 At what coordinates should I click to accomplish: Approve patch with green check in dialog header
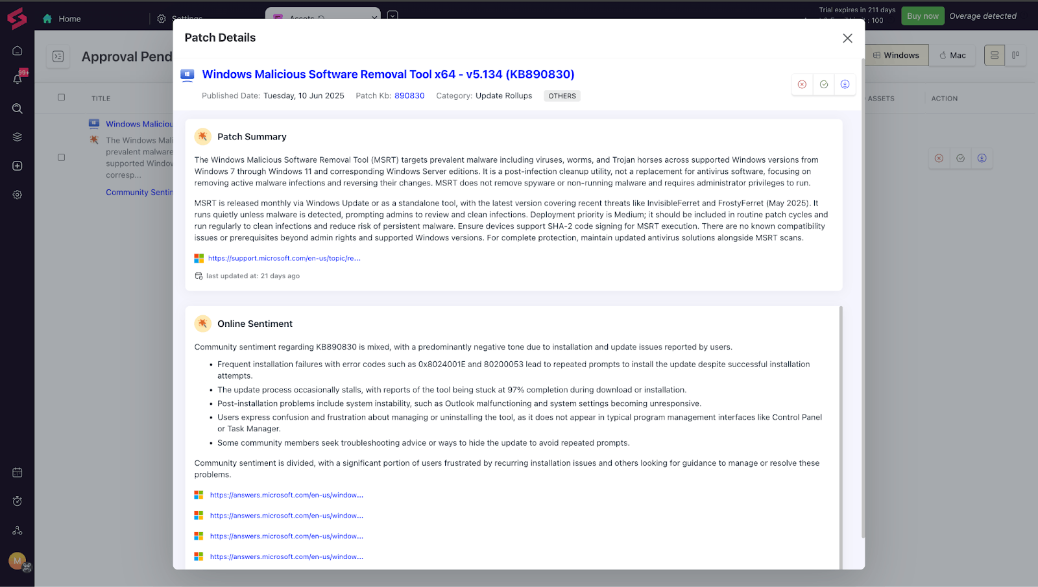(824, 84)
